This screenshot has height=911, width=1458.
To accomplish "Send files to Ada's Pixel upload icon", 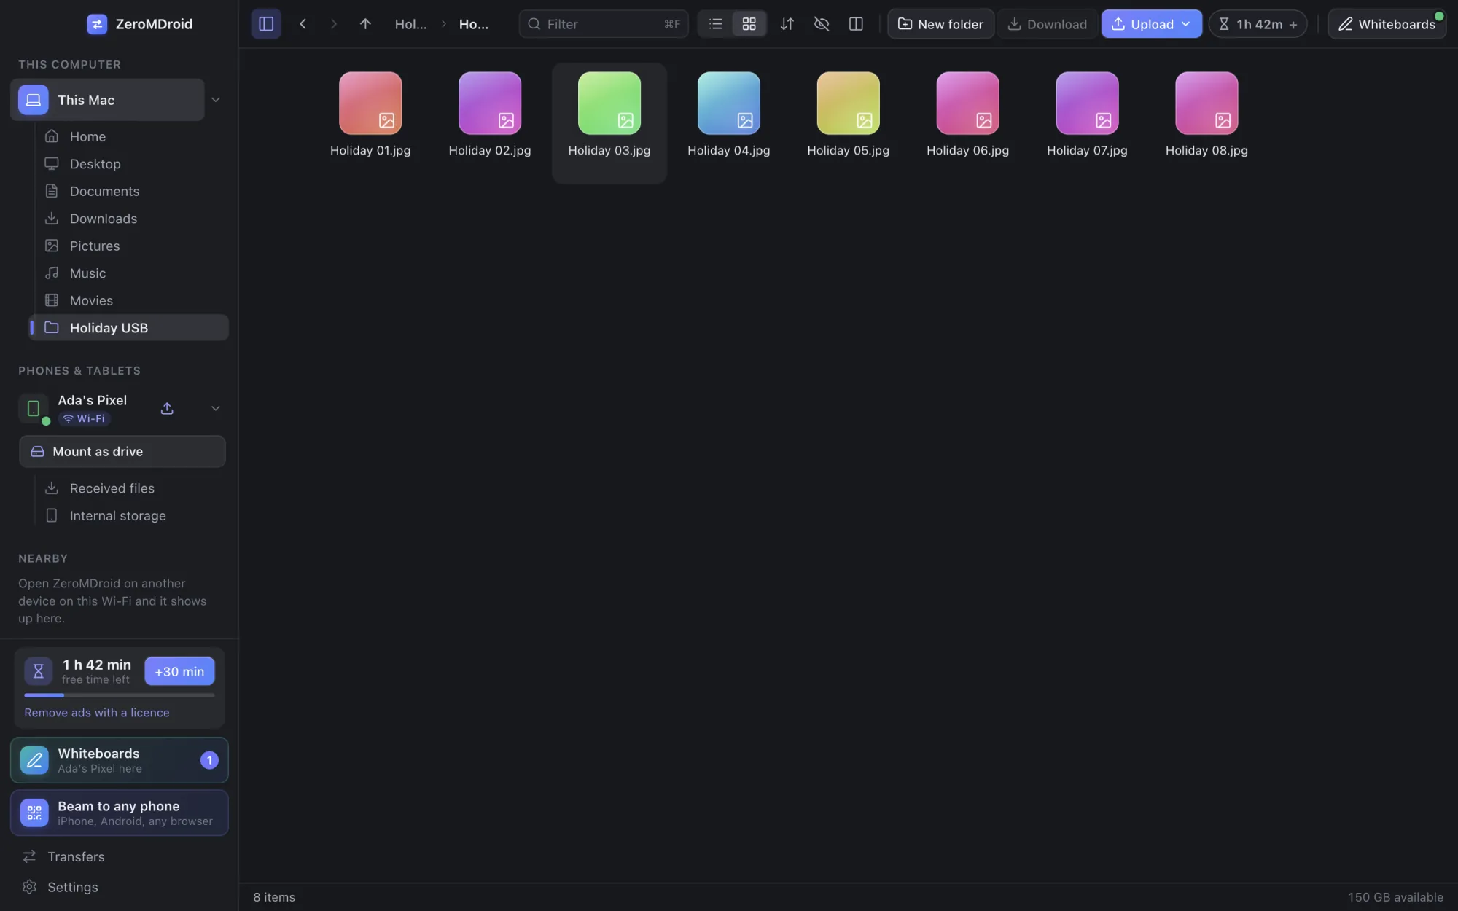I will pos(167,408).
